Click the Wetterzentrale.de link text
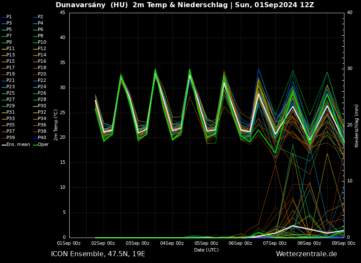This screenshot has width=361, height=263. coord(306,254)
